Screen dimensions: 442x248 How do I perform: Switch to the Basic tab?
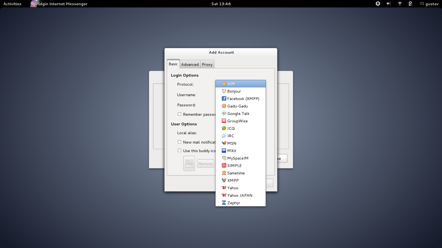[173, 64]
